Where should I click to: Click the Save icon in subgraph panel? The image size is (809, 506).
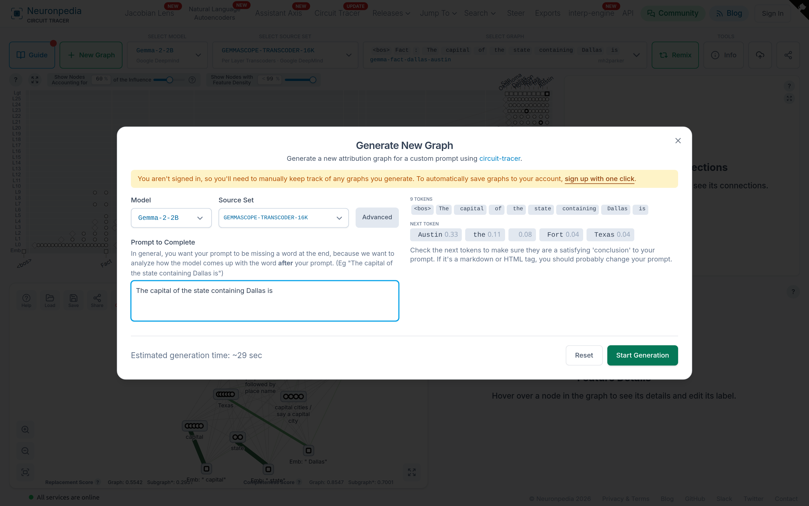tap(74, 301)
